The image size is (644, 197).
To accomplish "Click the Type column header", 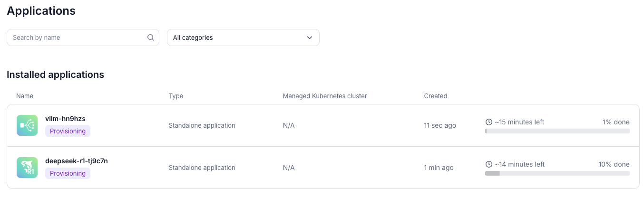I will pyautogui.click(x=176, y=96).
